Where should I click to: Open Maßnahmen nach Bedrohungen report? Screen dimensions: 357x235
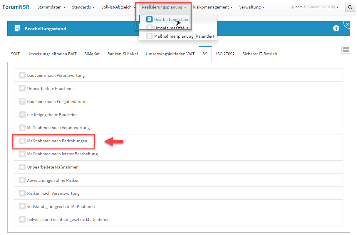tap(57, 141)
